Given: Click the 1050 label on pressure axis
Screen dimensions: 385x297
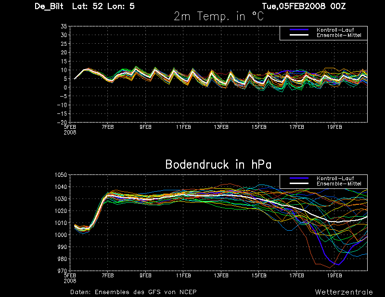Looking at the screenshot, I should (x=61, y=175).
